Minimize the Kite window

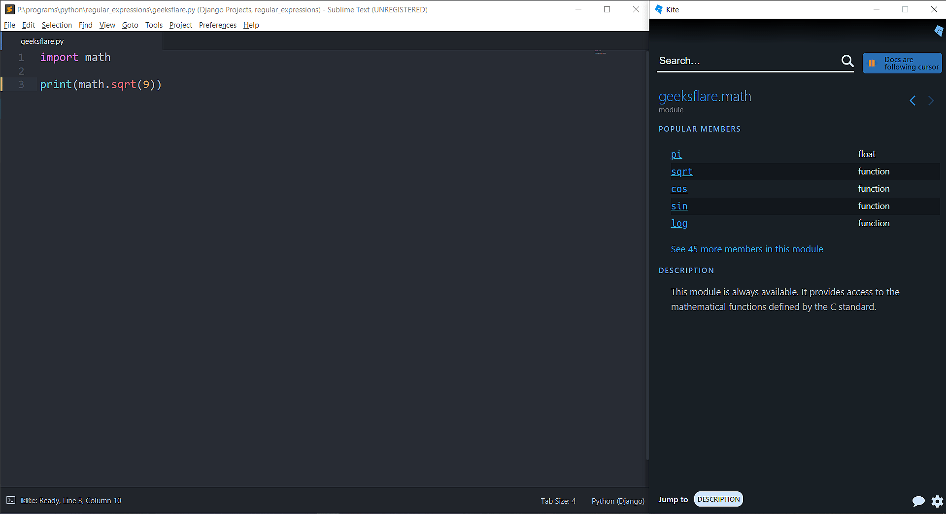point(877,9)
